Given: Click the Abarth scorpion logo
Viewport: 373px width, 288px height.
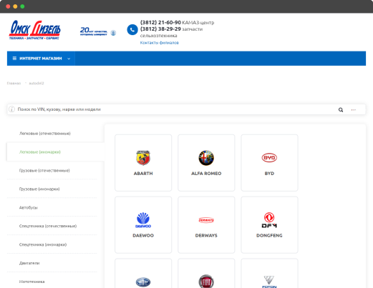Looking at the screenshot, I should point(143,158).
